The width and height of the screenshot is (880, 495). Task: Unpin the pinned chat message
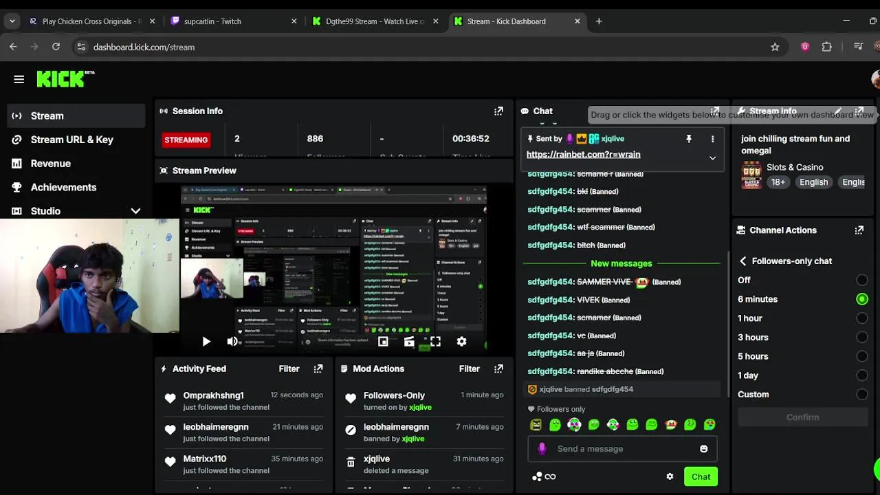click(688, 139)
